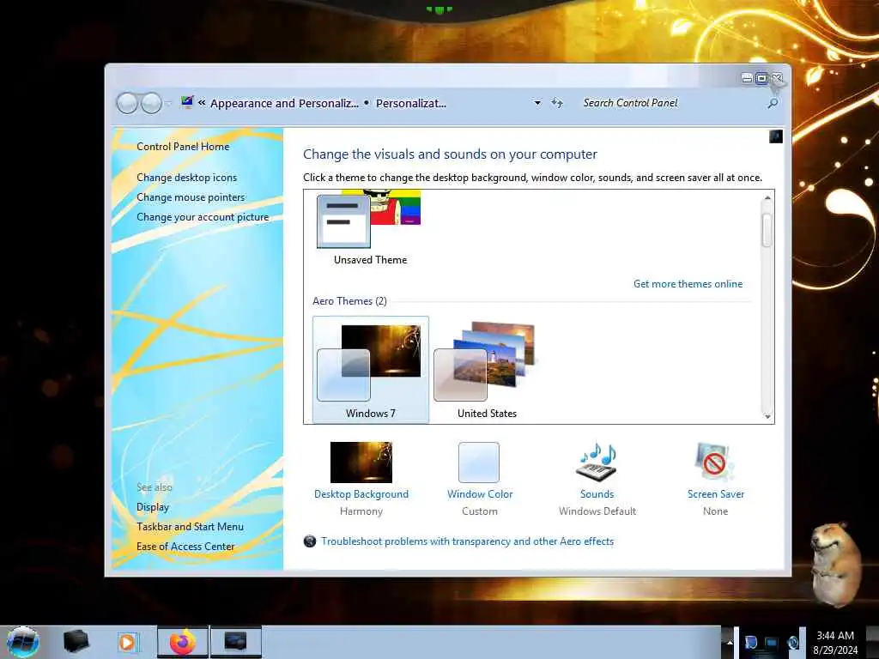This screenshot has height=659, width=879.
Task: Open the Desktop Background link
Action: [361, 494]
